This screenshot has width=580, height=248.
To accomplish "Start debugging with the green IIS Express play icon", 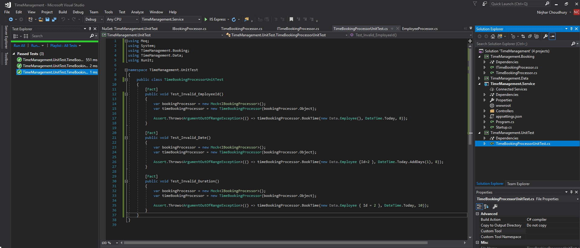I will coord(206,19).
